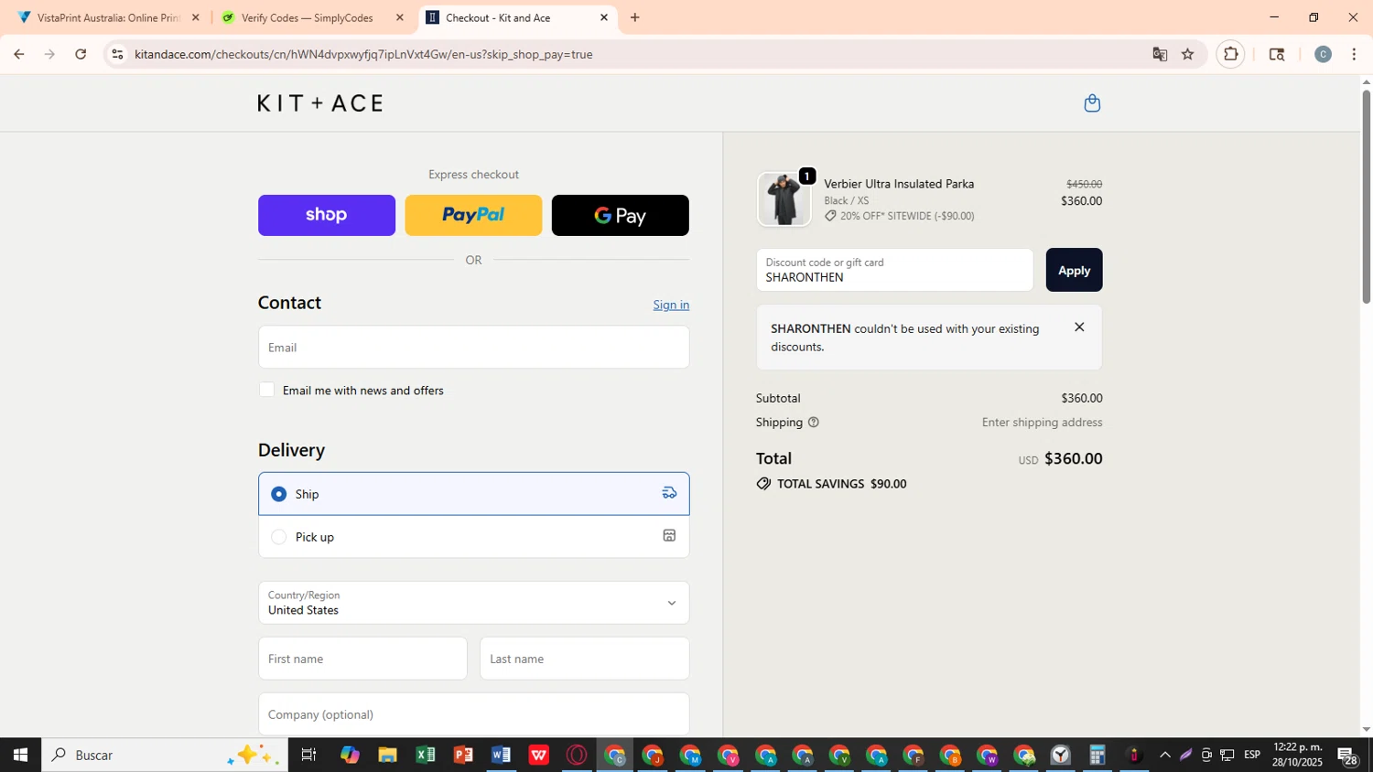The width and height of the screenshot is (1373, 772).
Task: Open Task View in taskbar
Action: (x=308, y=755)
